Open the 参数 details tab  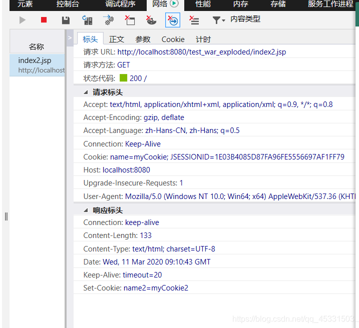pos(143,39)
